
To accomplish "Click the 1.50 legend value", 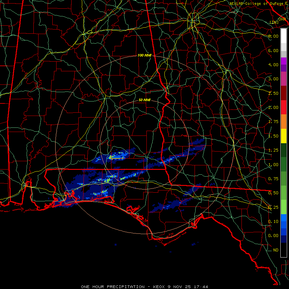I will [x=273, y=136].
